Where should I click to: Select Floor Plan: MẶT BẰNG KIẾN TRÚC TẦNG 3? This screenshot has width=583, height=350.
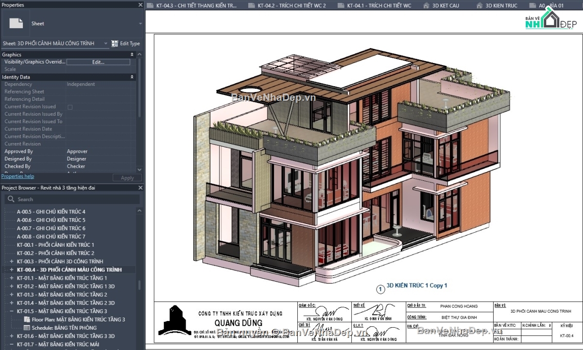78,319
